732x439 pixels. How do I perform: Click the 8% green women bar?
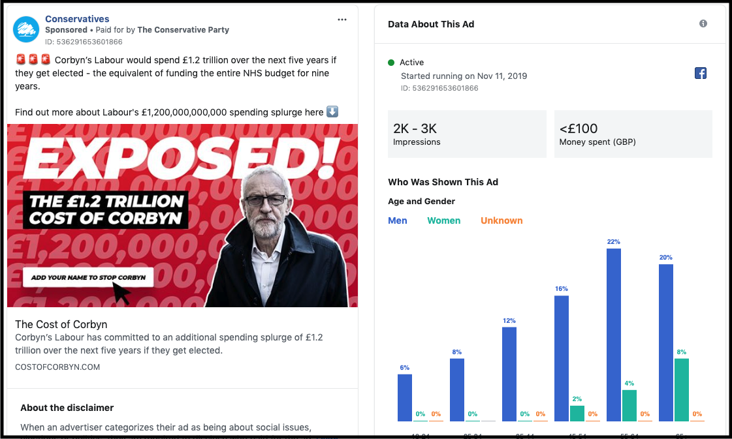[681, 389]
